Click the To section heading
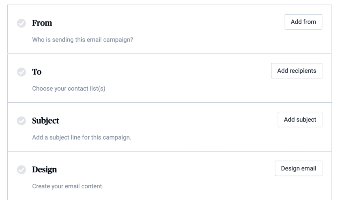Viewport: 340px width, 200px height. pyautogui.click(x=37, y=72)
